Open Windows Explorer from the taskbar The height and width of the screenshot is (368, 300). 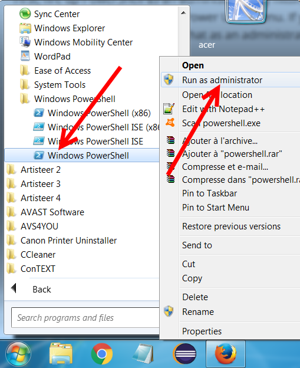point(61,353)
